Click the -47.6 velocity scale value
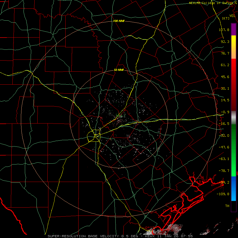 click(x=224, y=147)
